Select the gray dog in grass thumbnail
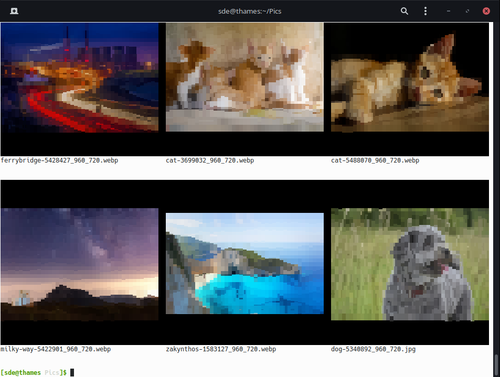 [x=409, y=264]
